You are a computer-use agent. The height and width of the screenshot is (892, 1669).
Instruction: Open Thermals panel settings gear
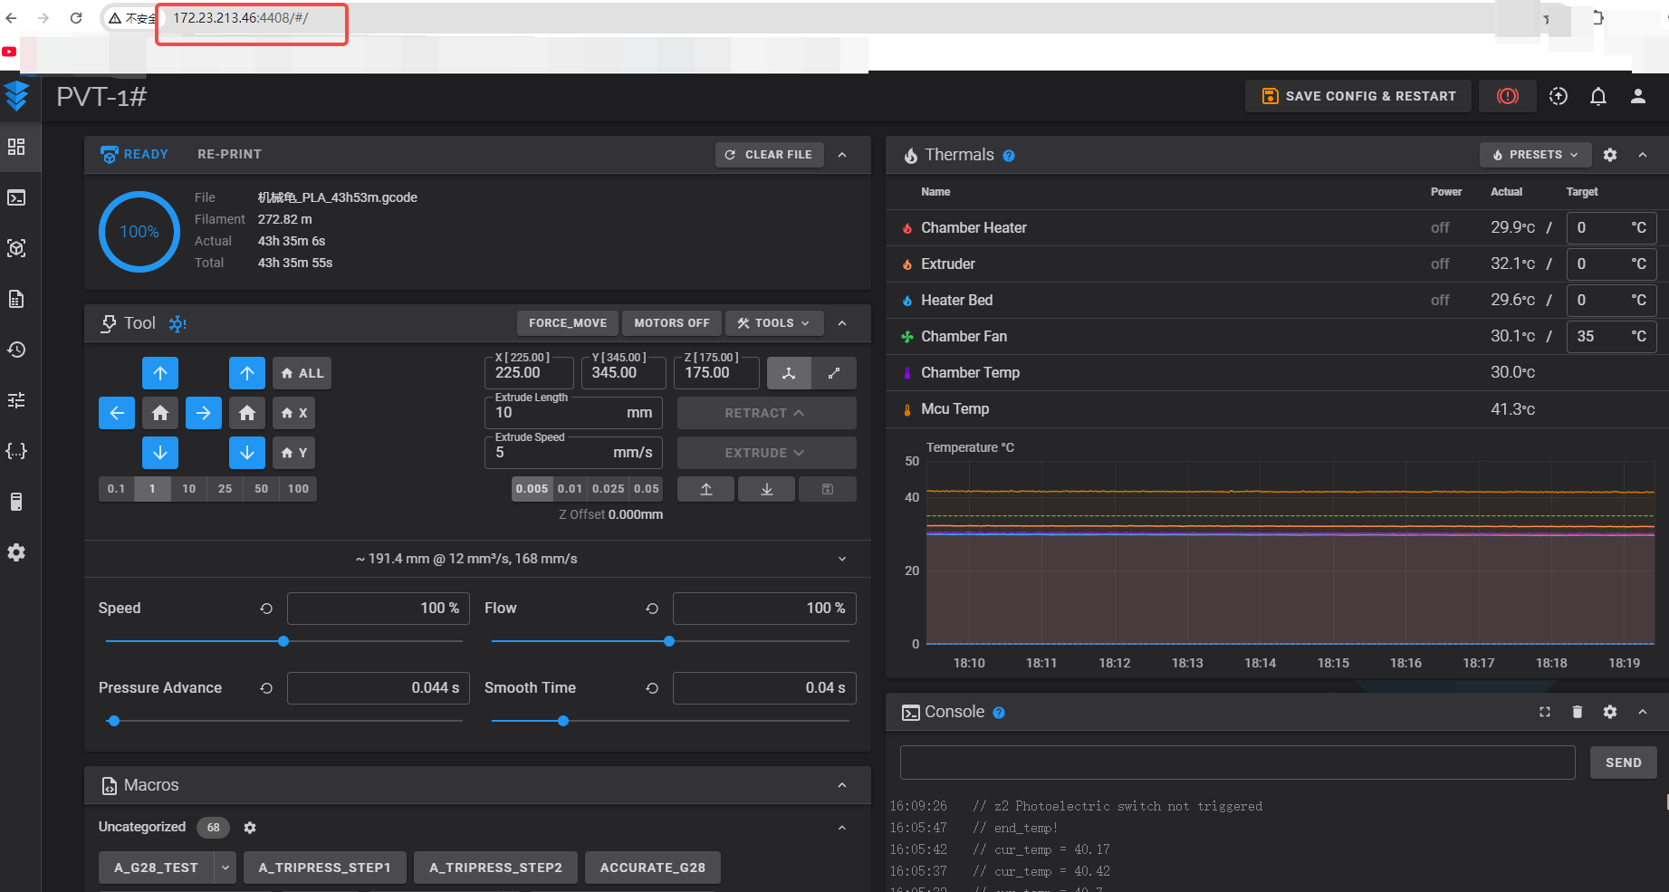tap(1609, 155)
